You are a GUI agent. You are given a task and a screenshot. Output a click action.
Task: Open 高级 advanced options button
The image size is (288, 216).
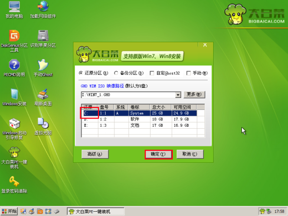(95, 154)
